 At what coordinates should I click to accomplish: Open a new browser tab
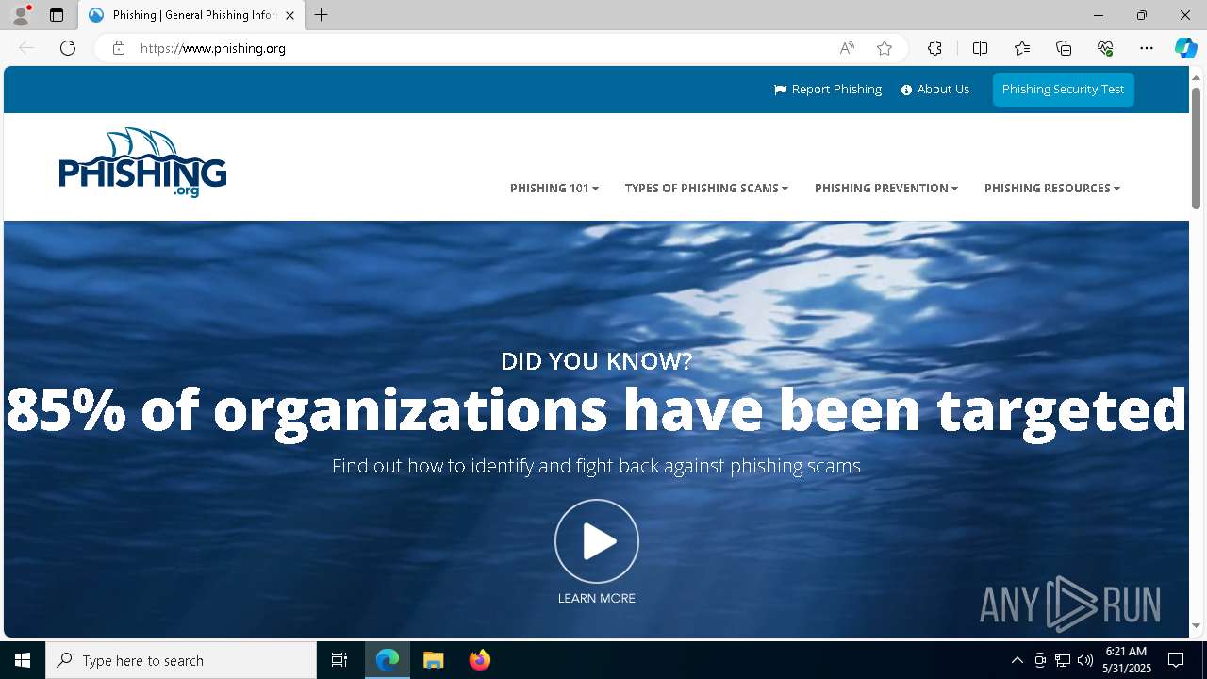(x=322, y=15)
